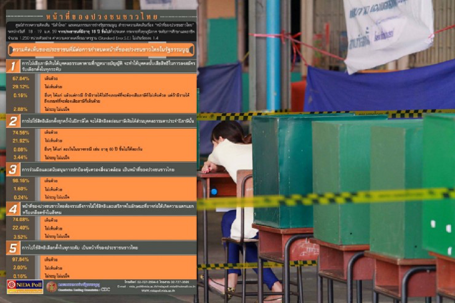Click the 2.00% value
Image resolution: width=455 pixels, height=303 pixels.
pos(20,268)
